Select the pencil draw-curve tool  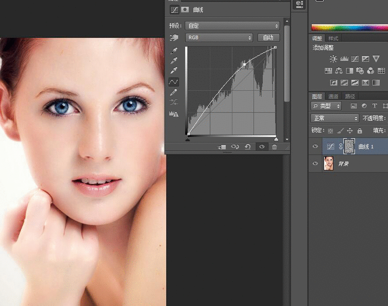(174, 92)
